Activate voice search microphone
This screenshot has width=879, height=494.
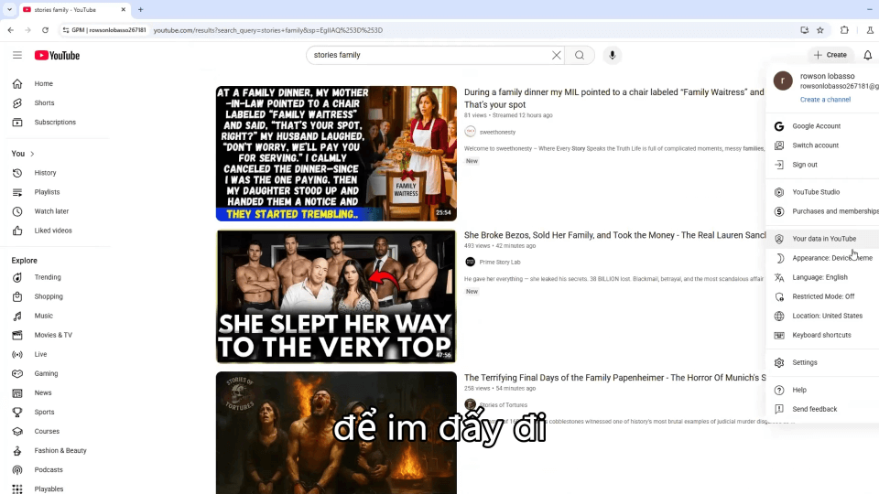point(613,55)
